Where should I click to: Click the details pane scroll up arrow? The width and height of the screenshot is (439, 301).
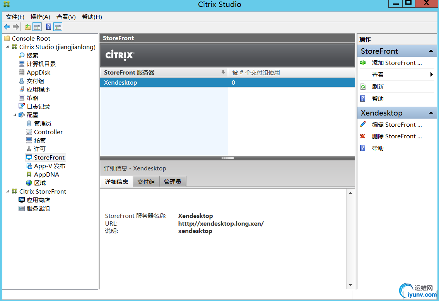(x=350, y=193)
